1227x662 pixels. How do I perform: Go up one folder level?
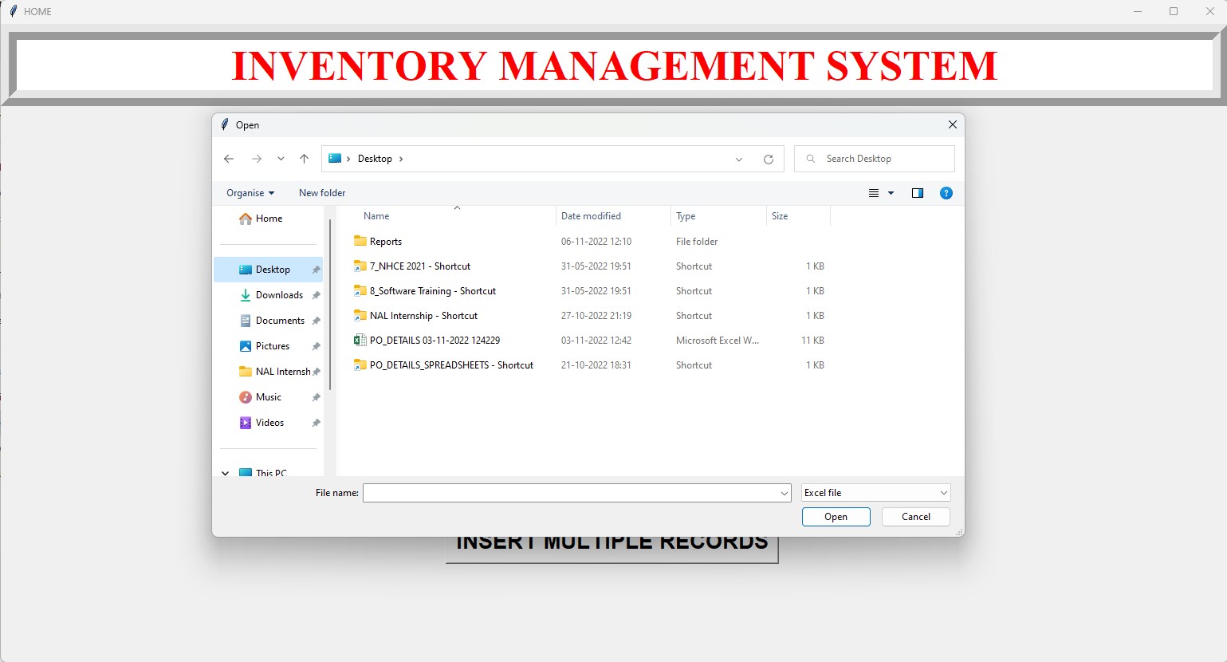304,159
